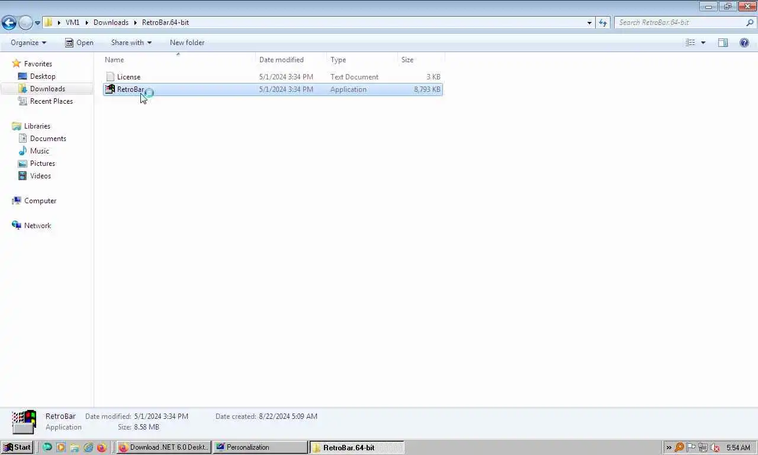Screen dimensions: 758x455
Task: Open the recent pages dropdown arrow
Action: coord(37,23)
